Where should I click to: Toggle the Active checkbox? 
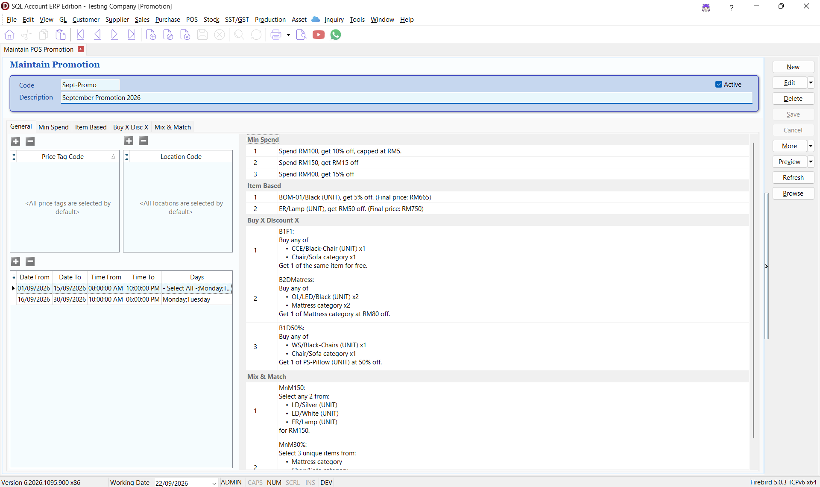click(x=719, y=85)
